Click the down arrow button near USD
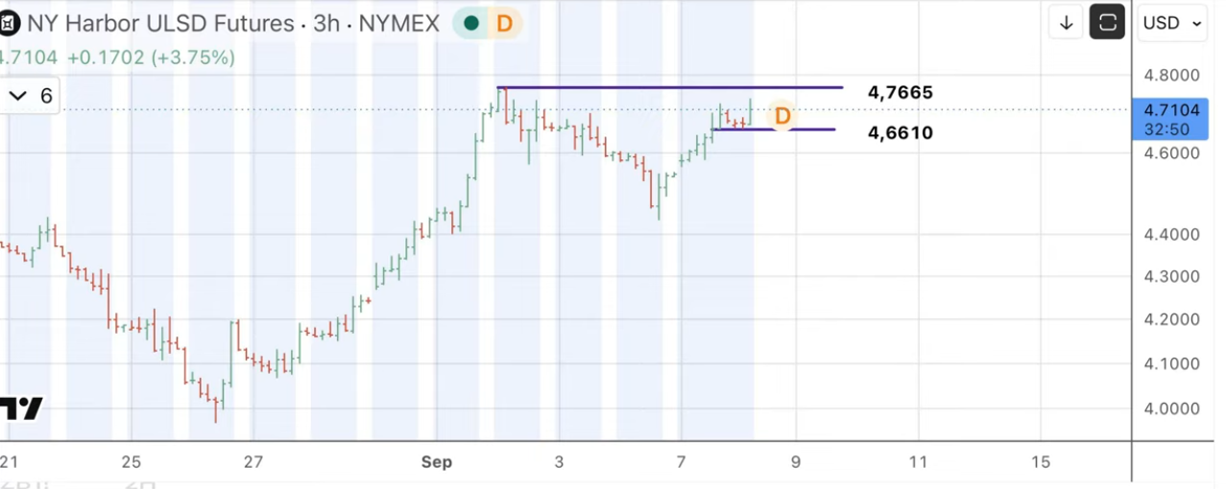The height and width of the screenshot is (489, 1226). (1066, 22)
